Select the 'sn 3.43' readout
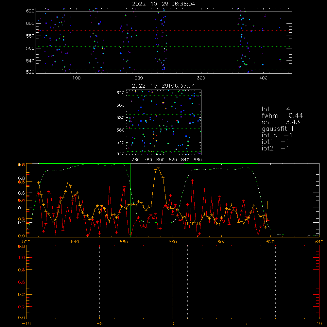The image size is (327, 327). tap(281, 122)
